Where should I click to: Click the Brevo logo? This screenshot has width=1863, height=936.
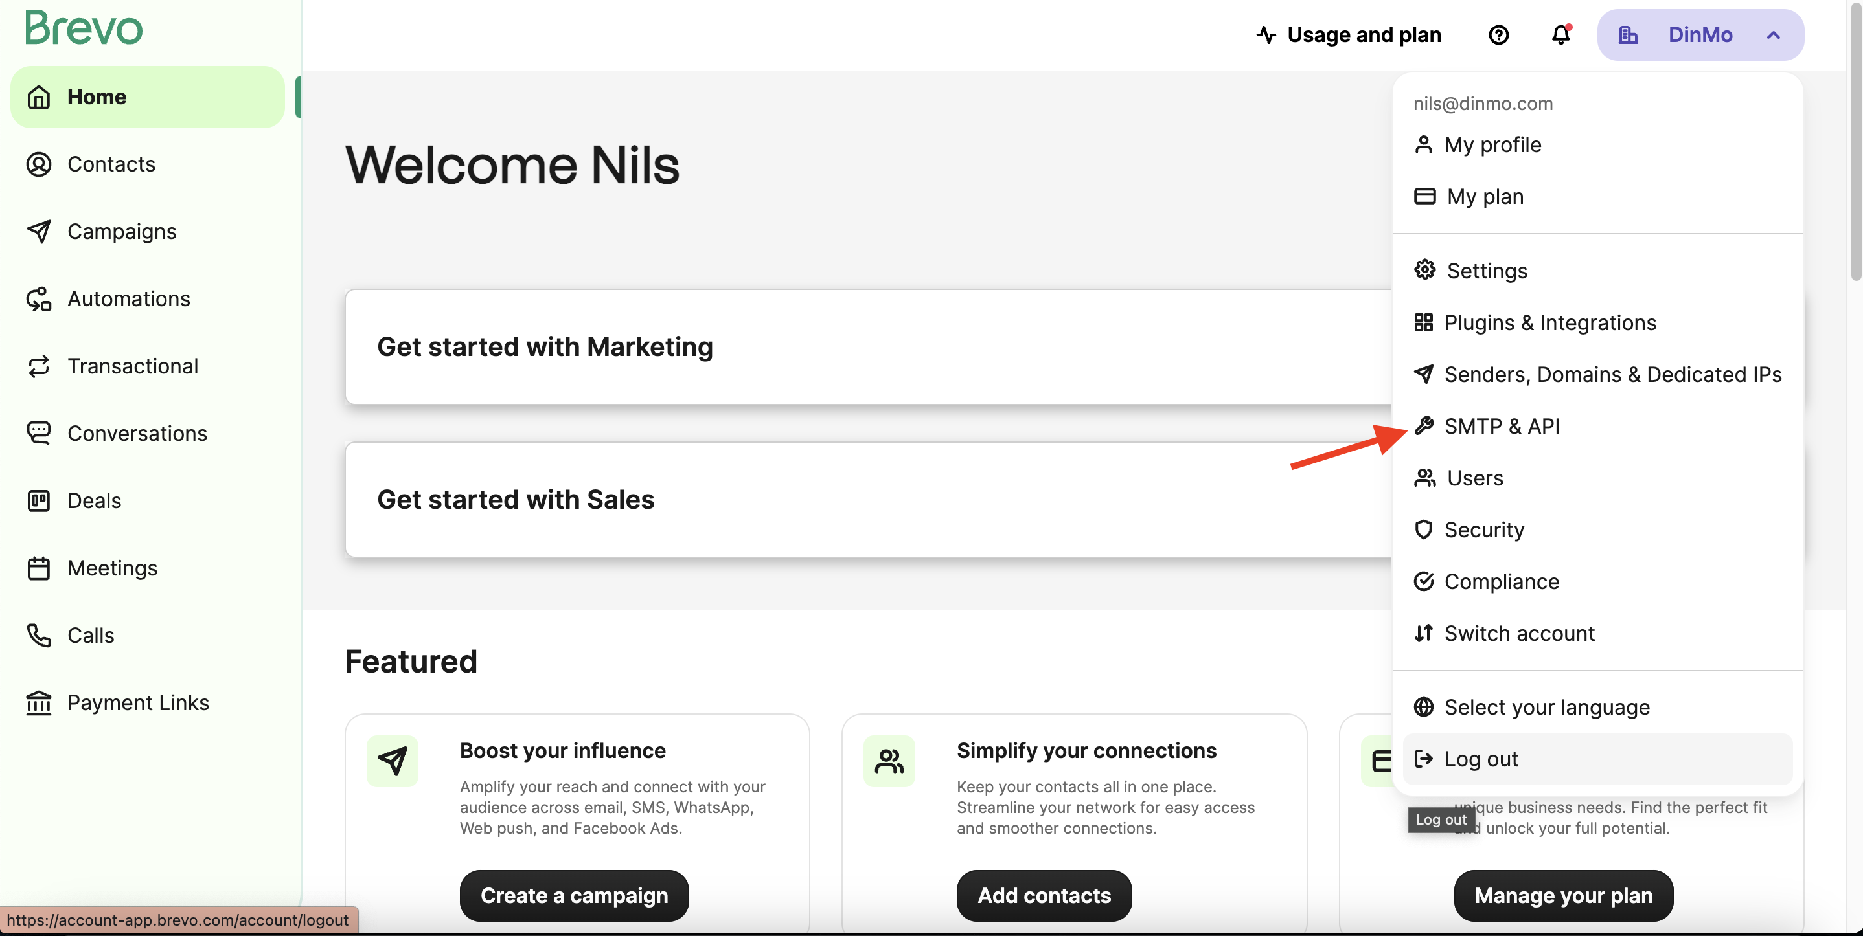84,29
